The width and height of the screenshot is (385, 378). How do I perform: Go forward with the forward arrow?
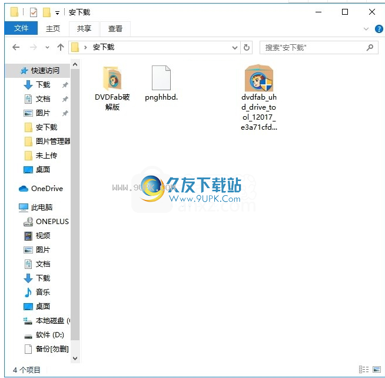(x=33, y=47)
